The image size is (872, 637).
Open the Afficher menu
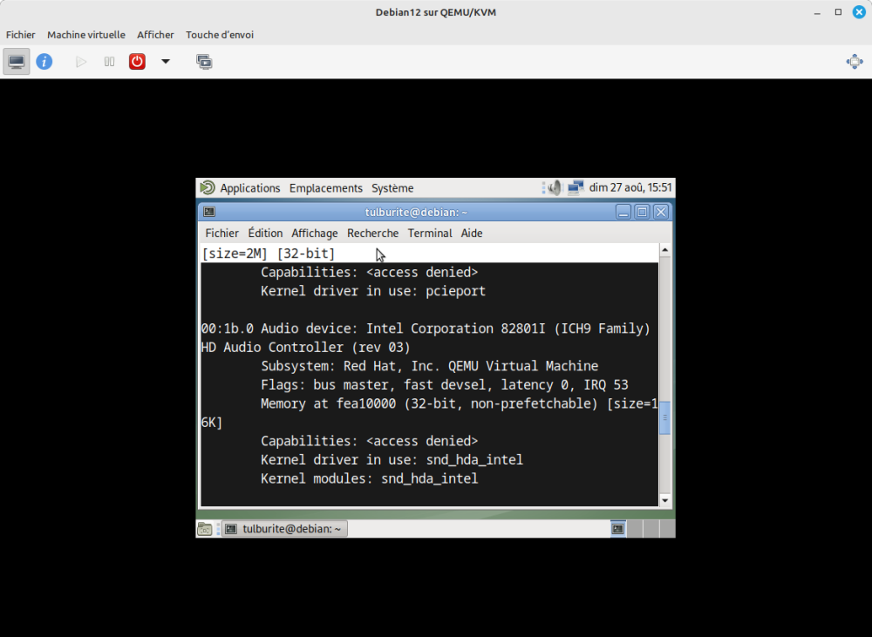(156, 35)
